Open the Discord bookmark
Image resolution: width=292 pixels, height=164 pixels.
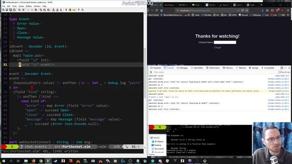(x=243, y=15)
